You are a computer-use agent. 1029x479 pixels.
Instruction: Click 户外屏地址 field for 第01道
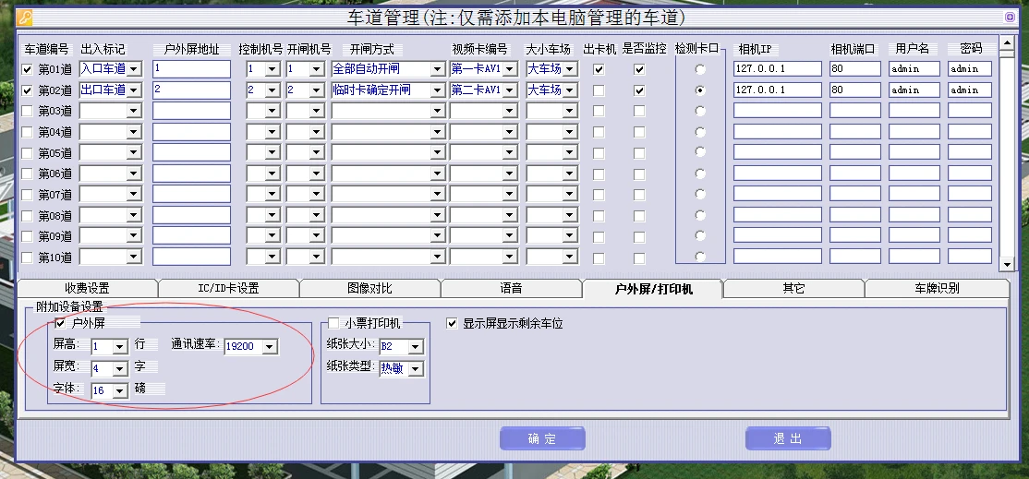tap(191, 69)
